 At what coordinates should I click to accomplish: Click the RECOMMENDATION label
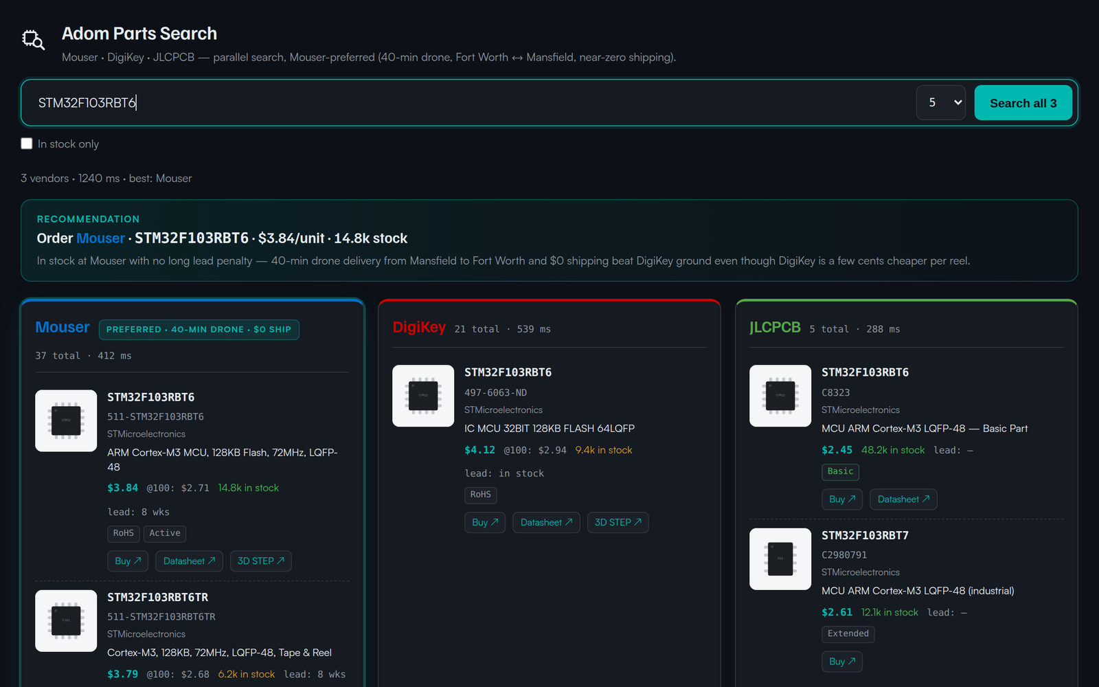(88, 219)
